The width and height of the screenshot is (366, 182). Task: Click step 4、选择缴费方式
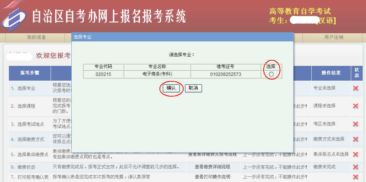(27, 139)
